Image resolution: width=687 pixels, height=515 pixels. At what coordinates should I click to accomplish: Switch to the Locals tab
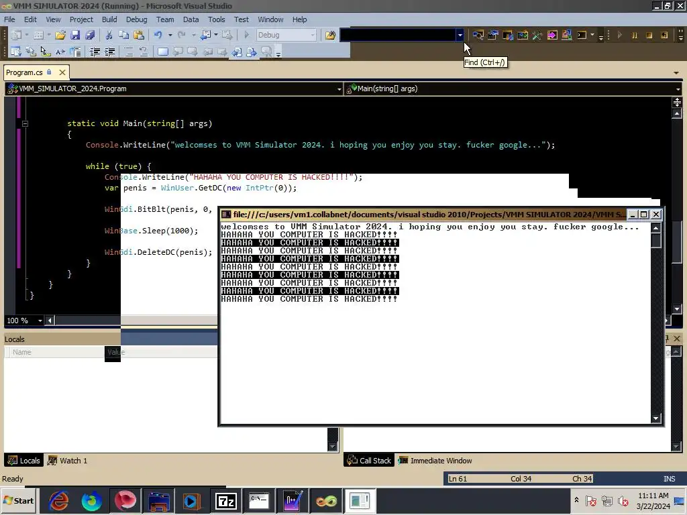tap(24, 461)
